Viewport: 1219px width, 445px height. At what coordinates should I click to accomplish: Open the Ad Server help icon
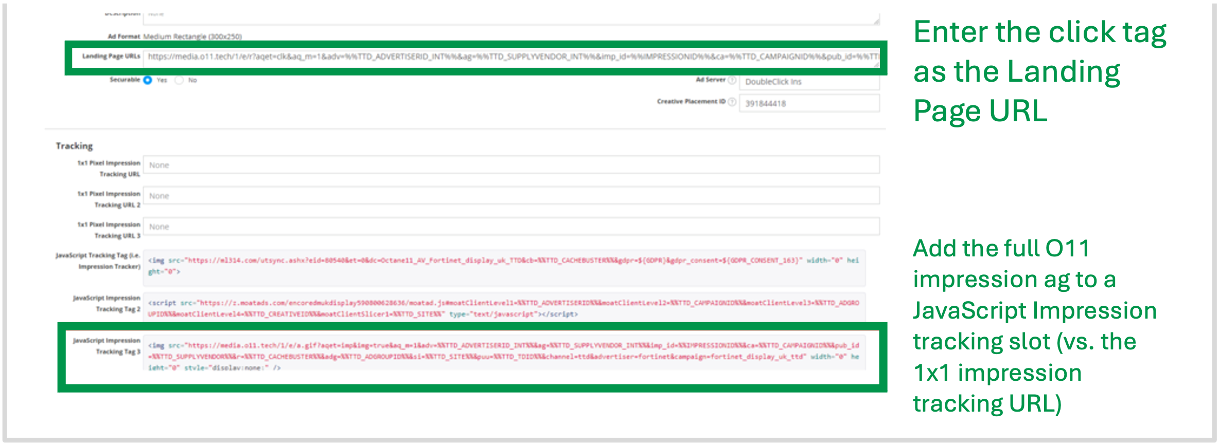(x=732, y=80)
